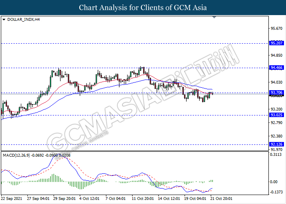Select the 93.706 price level label

[277, 93]
